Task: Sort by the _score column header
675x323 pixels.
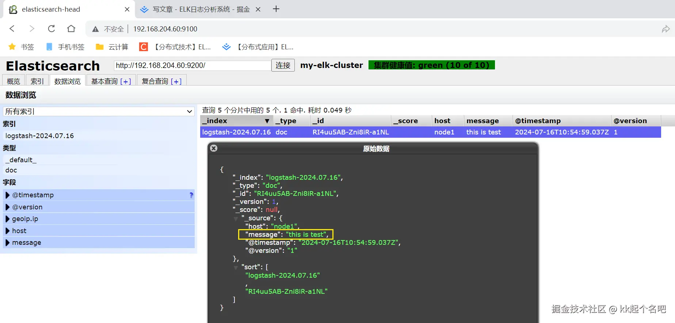Action: coord(411,121)
